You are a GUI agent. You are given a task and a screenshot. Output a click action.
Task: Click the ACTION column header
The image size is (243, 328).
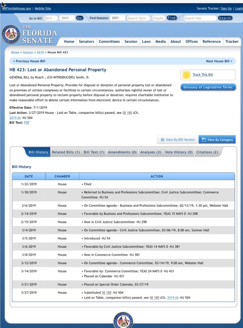(157, 176)
